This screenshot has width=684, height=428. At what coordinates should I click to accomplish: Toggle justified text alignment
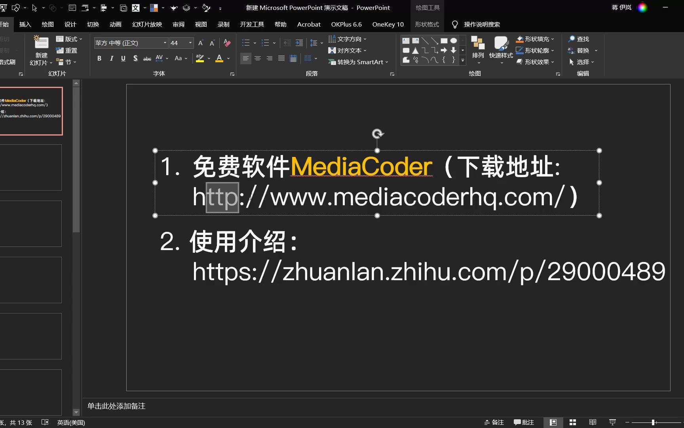tap(281, 58)
